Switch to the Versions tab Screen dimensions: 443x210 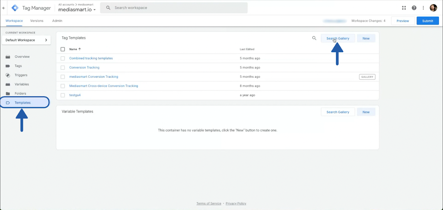pos(37,21)
